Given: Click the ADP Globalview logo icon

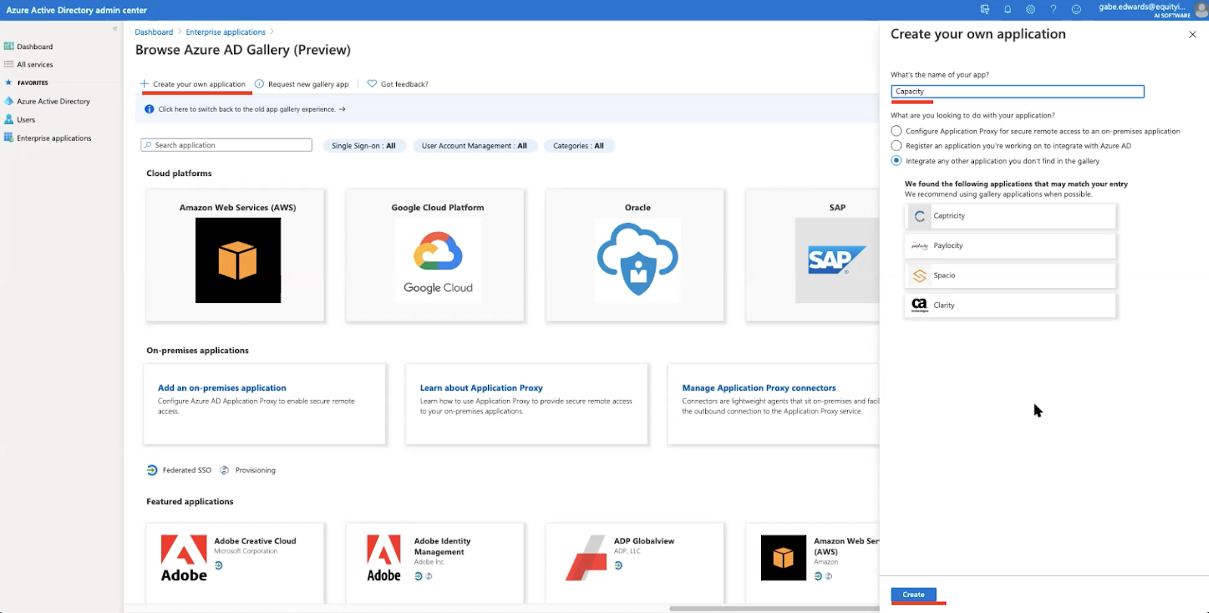Looking at the screenshot, I should point(586,558).
